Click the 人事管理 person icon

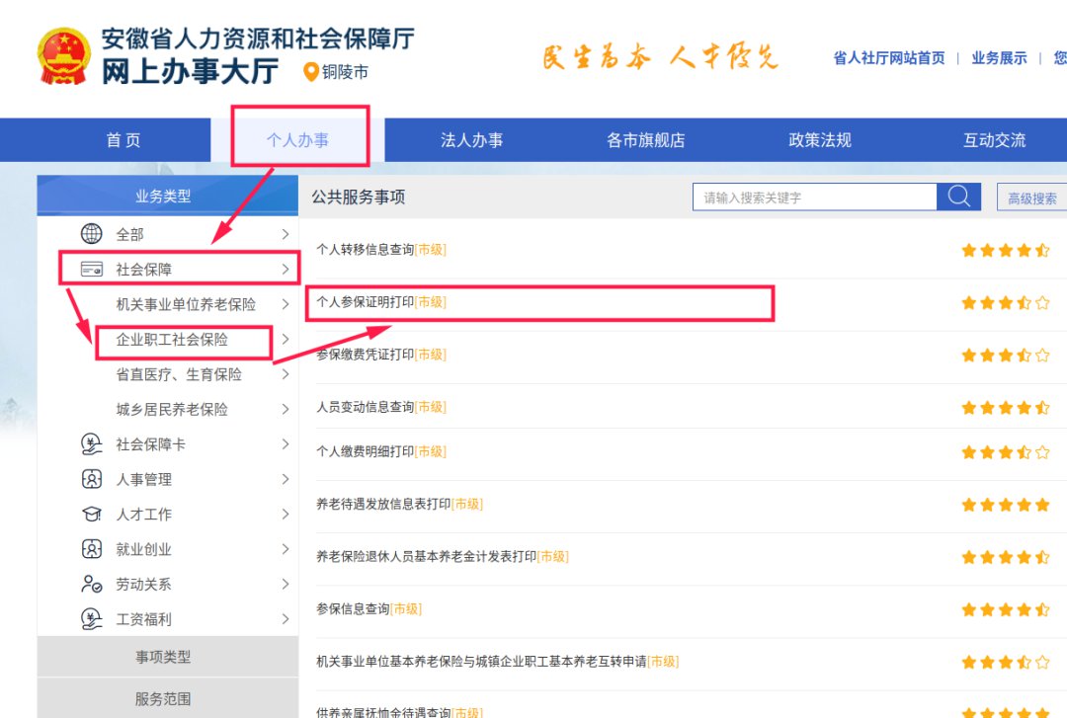coord(91,480)
